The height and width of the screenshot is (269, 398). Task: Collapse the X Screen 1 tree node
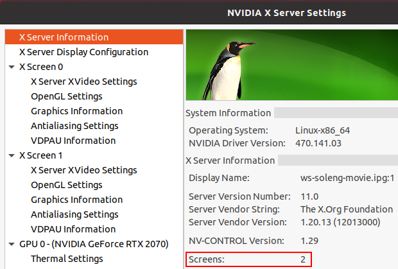click(12, 155)
